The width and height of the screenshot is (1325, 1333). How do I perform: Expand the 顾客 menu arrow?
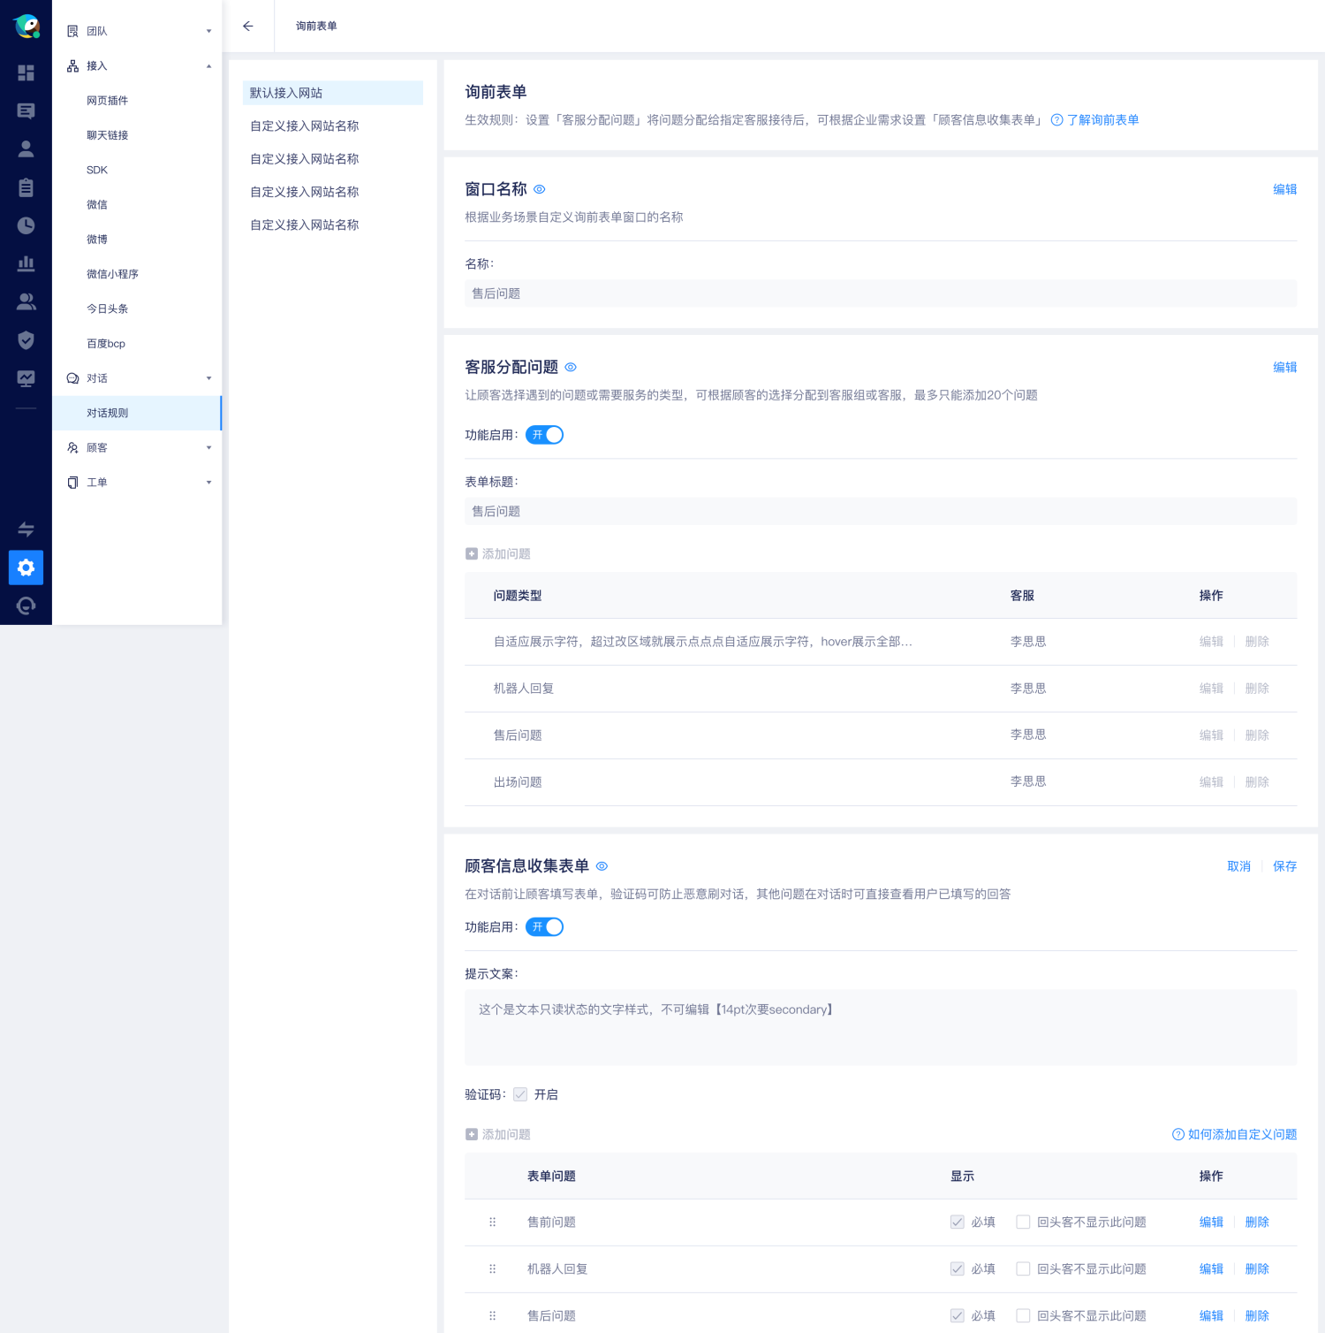[209, 448]
